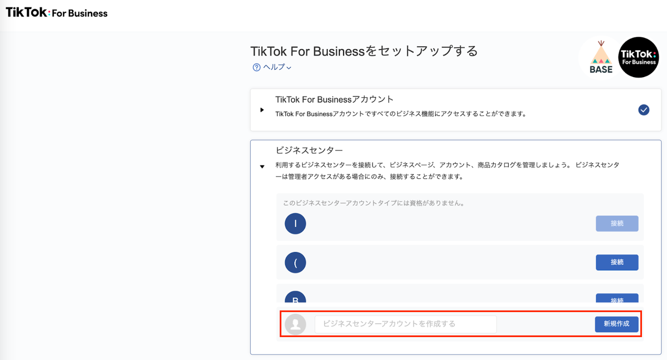667x360 pixels.
Task: Click the grey person placeholder avatar
Action: click(295, 324)
